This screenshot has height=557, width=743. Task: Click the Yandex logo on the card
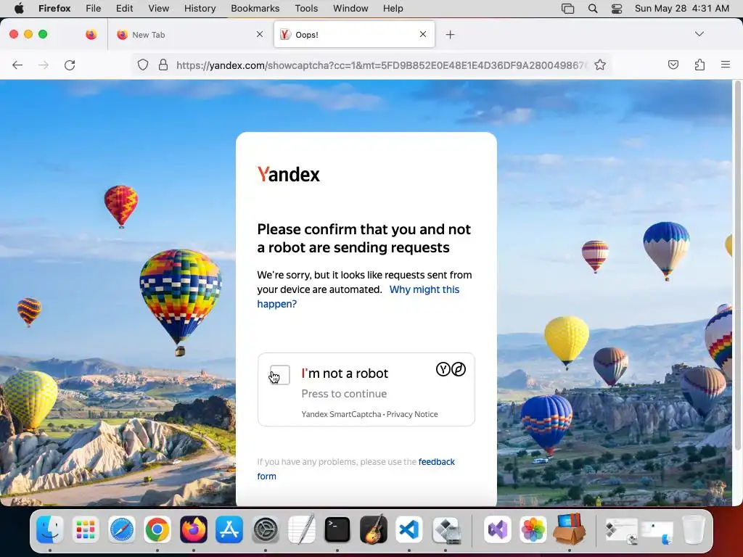[x=289, y=174]
